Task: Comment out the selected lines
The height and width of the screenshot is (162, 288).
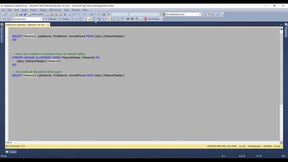Action: tap(118, 19)
